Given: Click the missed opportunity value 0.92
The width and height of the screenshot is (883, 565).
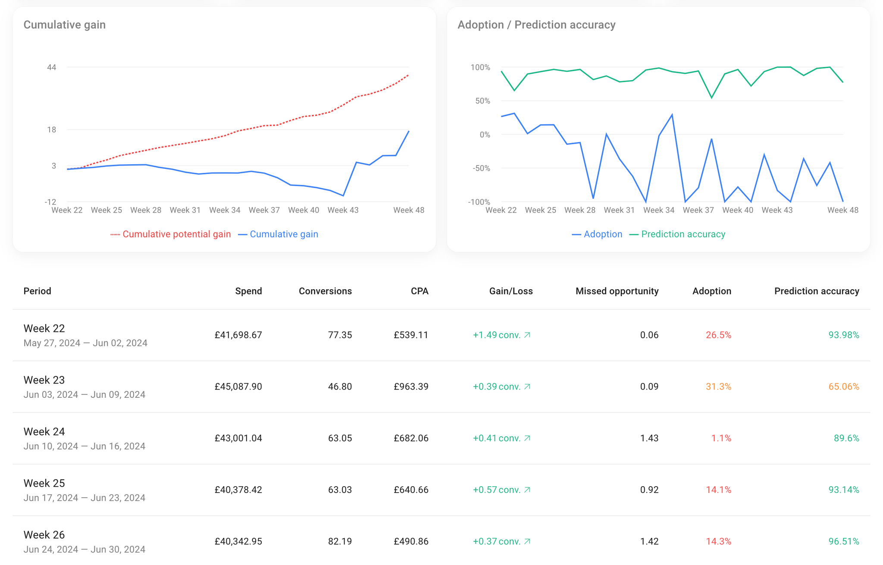Looking at the screenshot, I should tap(649, 490).
